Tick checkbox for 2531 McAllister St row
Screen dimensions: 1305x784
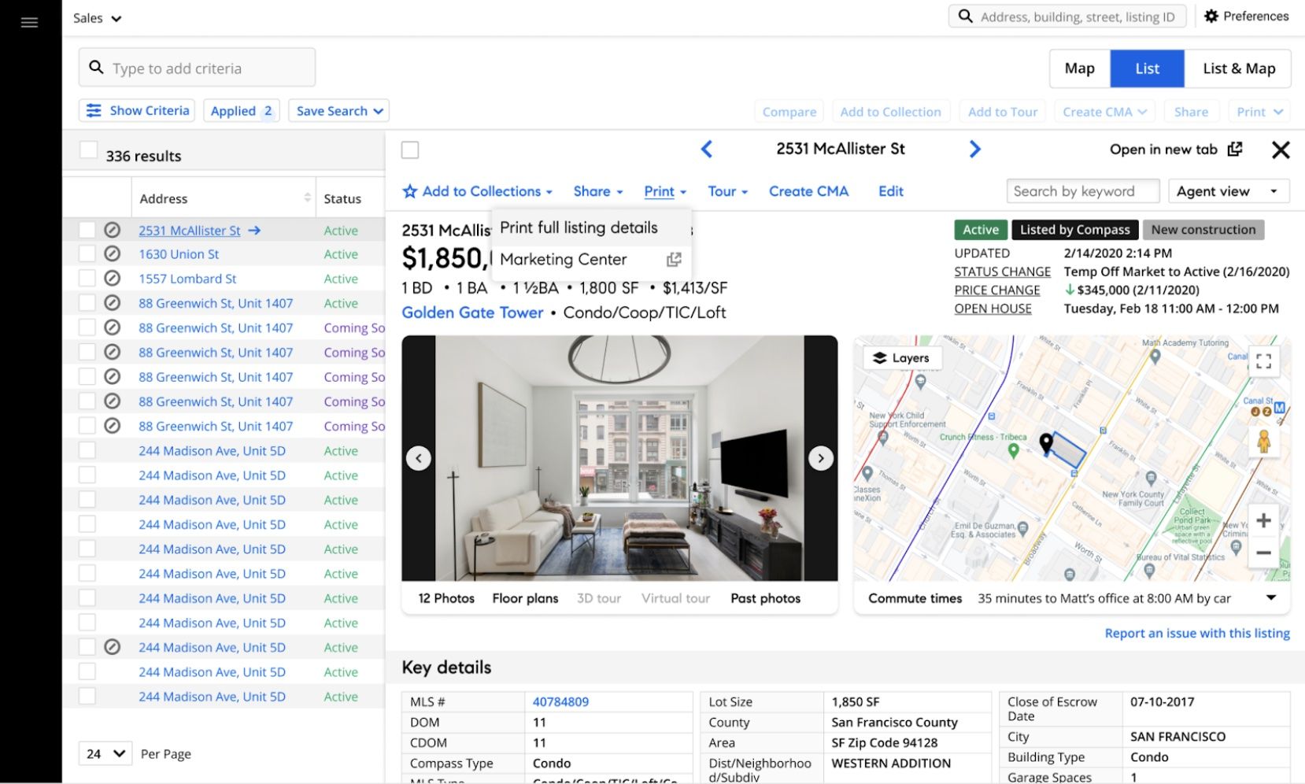pos(87,230)
